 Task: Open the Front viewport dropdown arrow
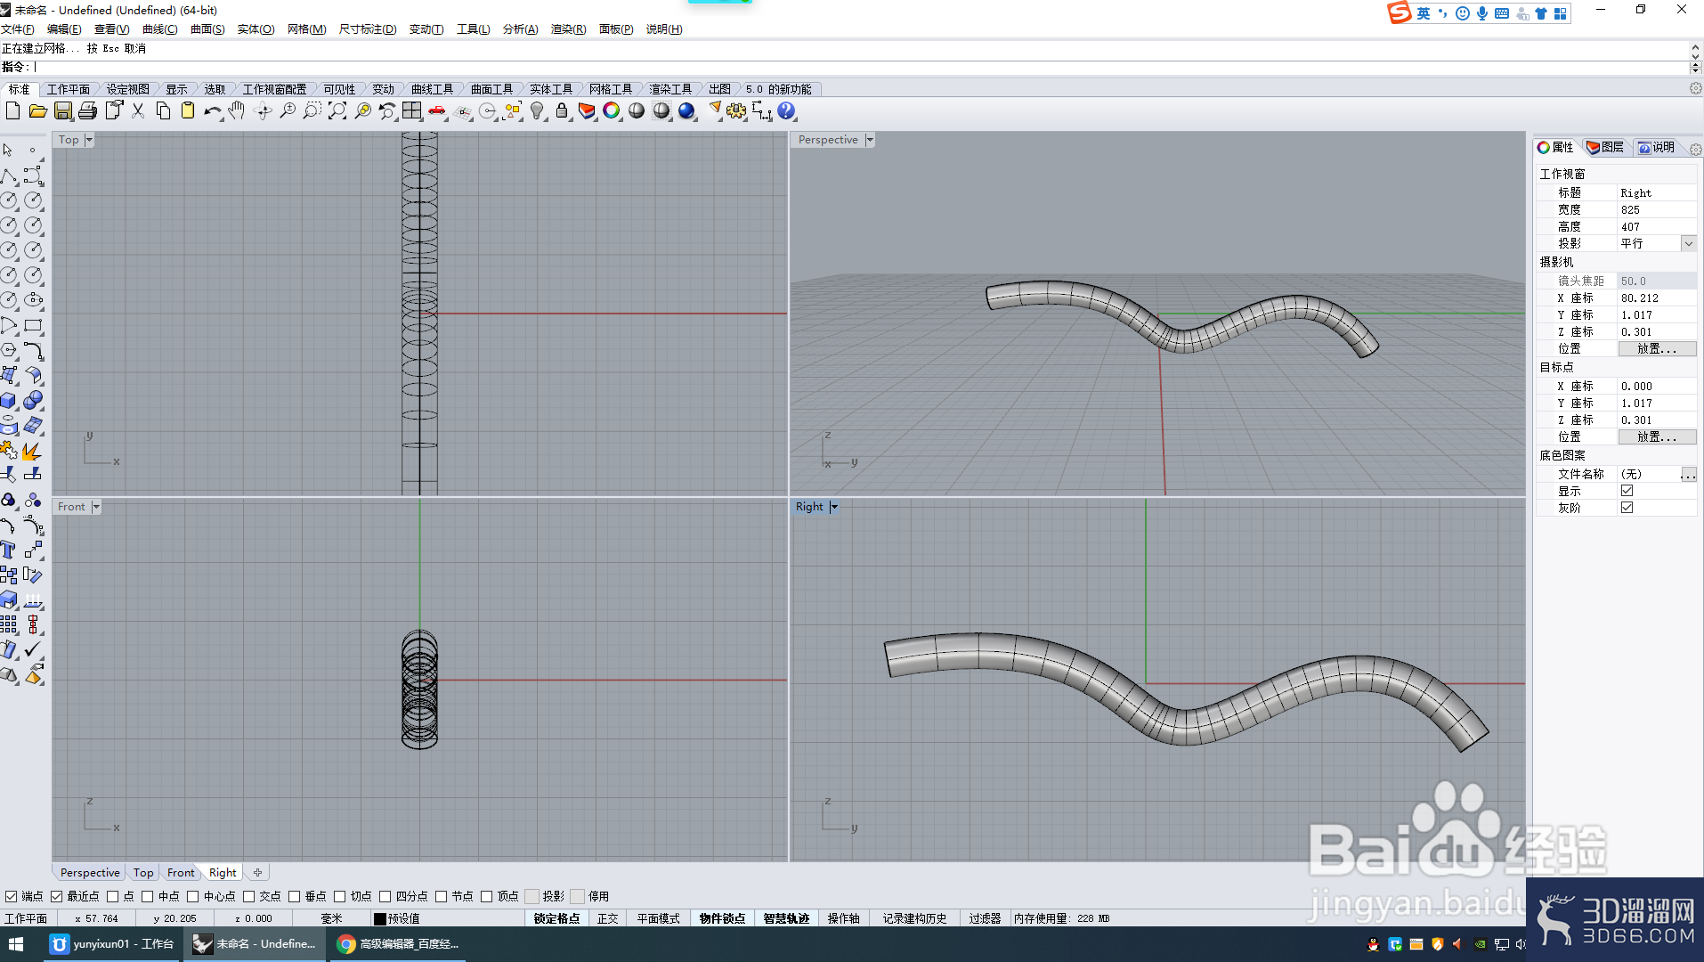click(x=96, y=507)
